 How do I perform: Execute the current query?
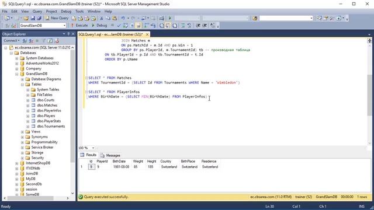coord(79,25)
